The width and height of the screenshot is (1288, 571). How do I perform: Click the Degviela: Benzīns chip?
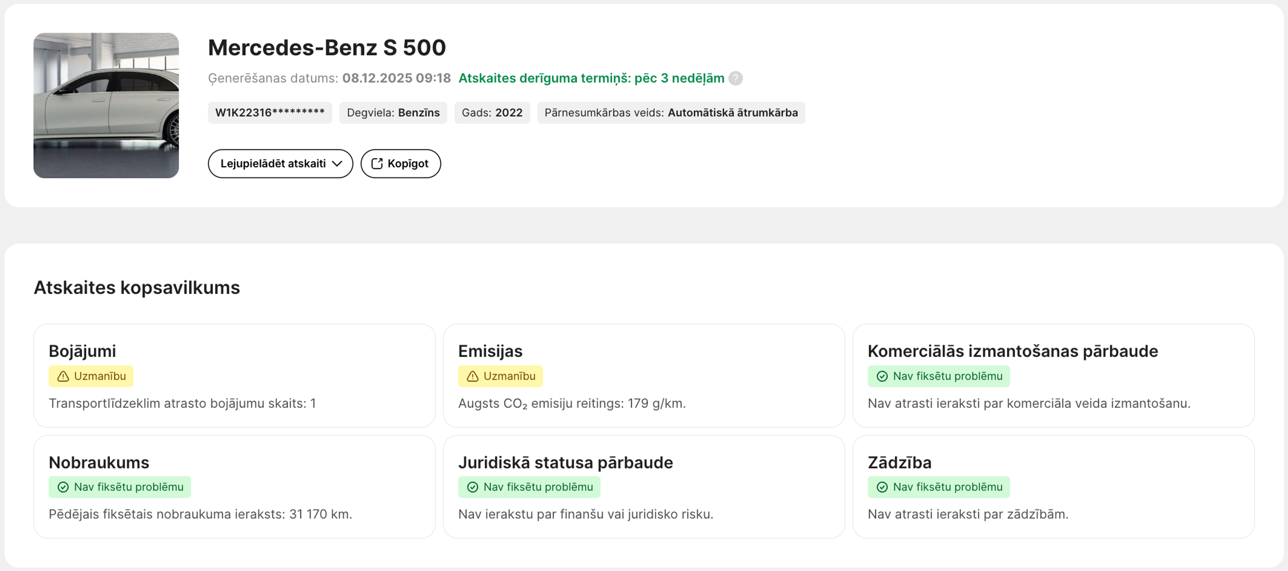click(x=393, y=113)
